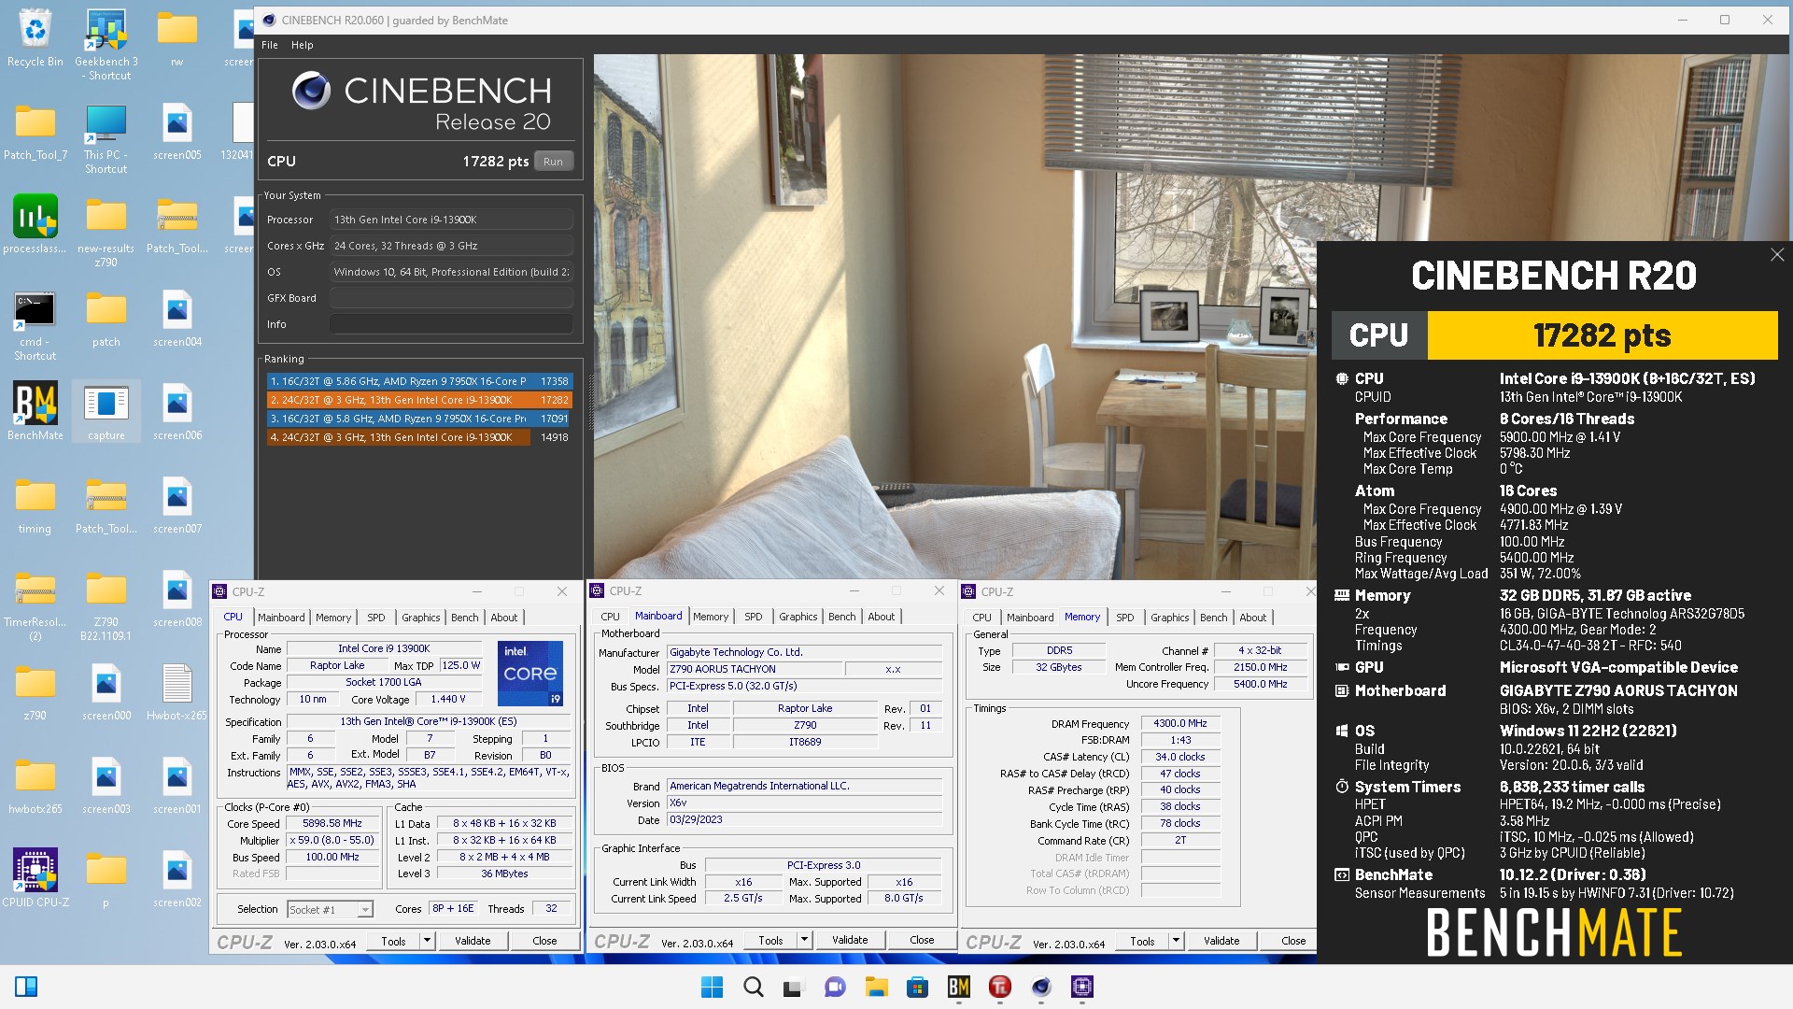Expand Tools arrow in CPU-Z memory window

[1176, 941]
